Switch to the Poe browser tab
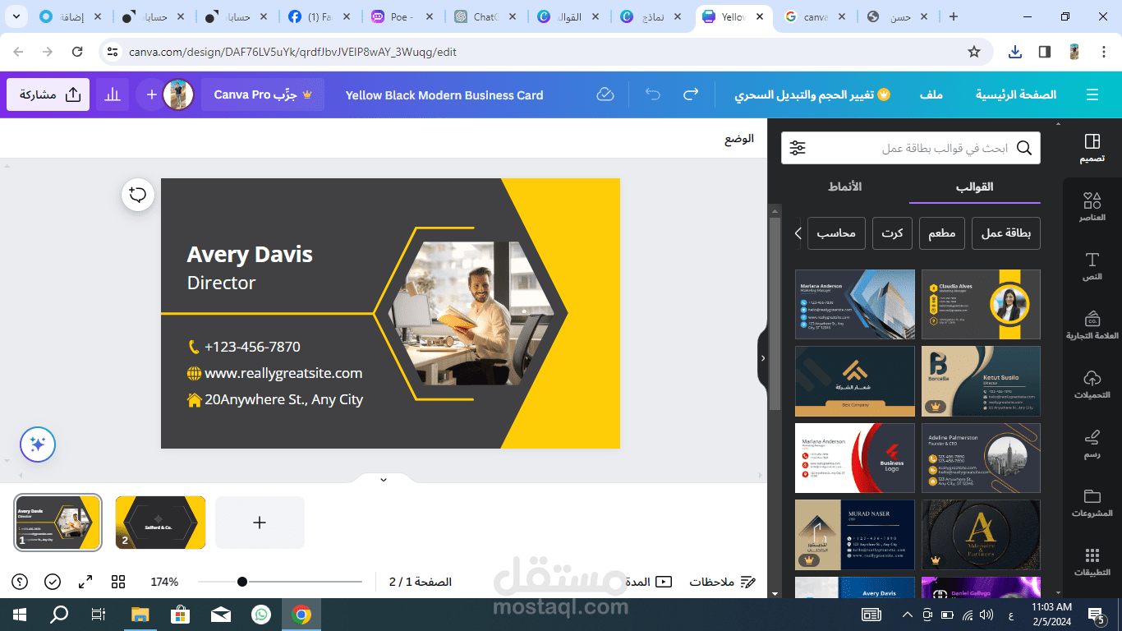The image size is (1122, 631). pyautogui.click(x=402, y=16)
